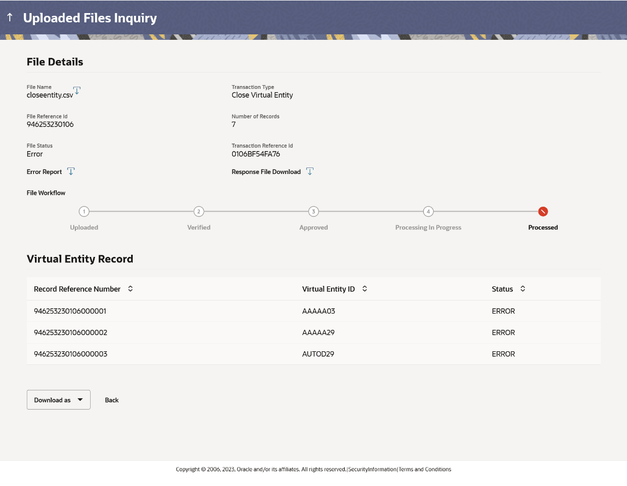Open the Download as dropdown

58,400
